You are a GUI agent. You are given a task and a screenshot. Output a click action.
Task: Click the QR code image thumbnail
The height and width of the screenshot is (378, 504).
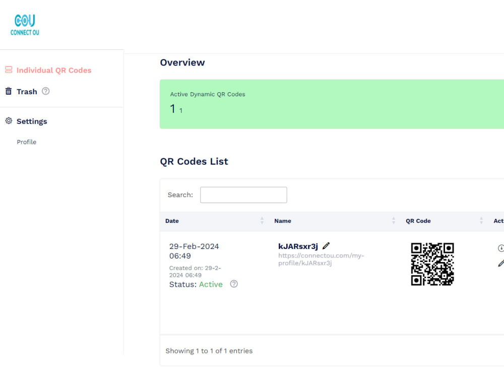click(432, 264)
